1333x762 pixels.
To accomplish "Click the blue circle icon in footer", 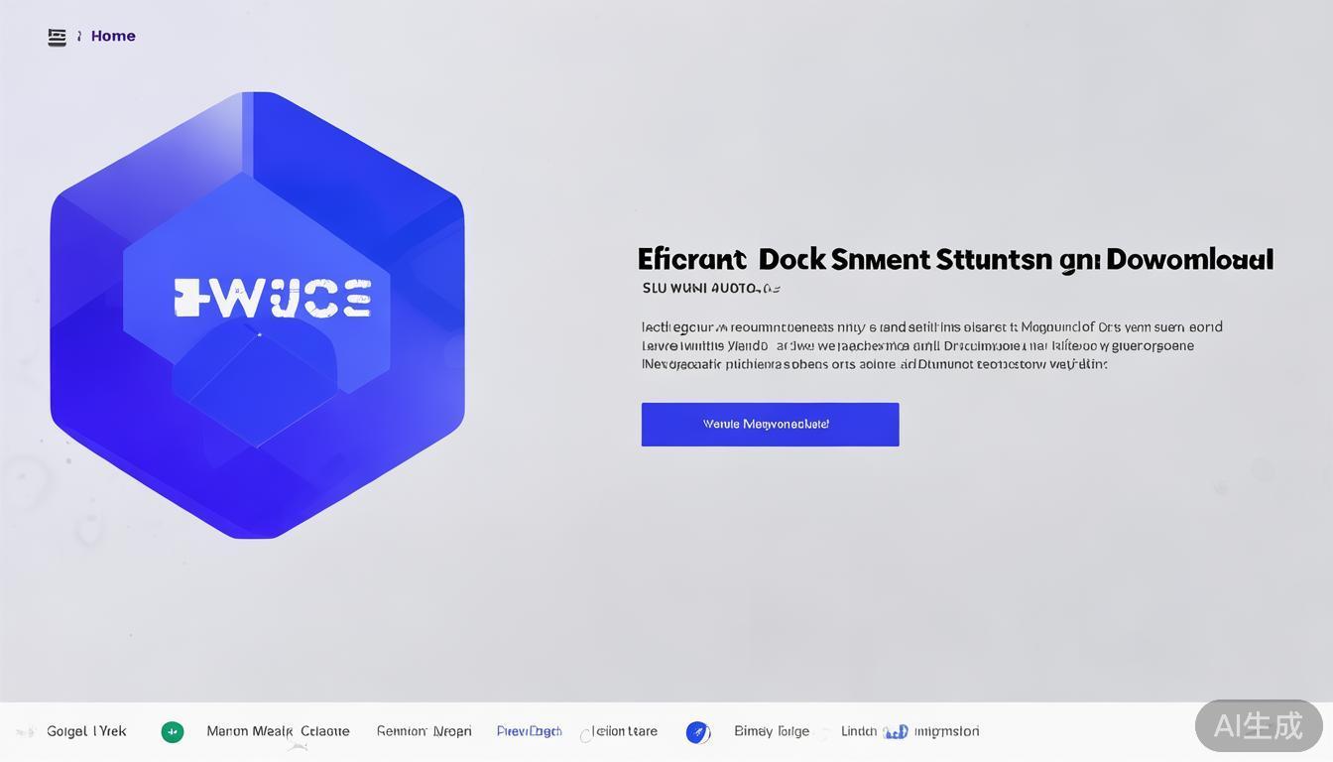I will 698,732.
